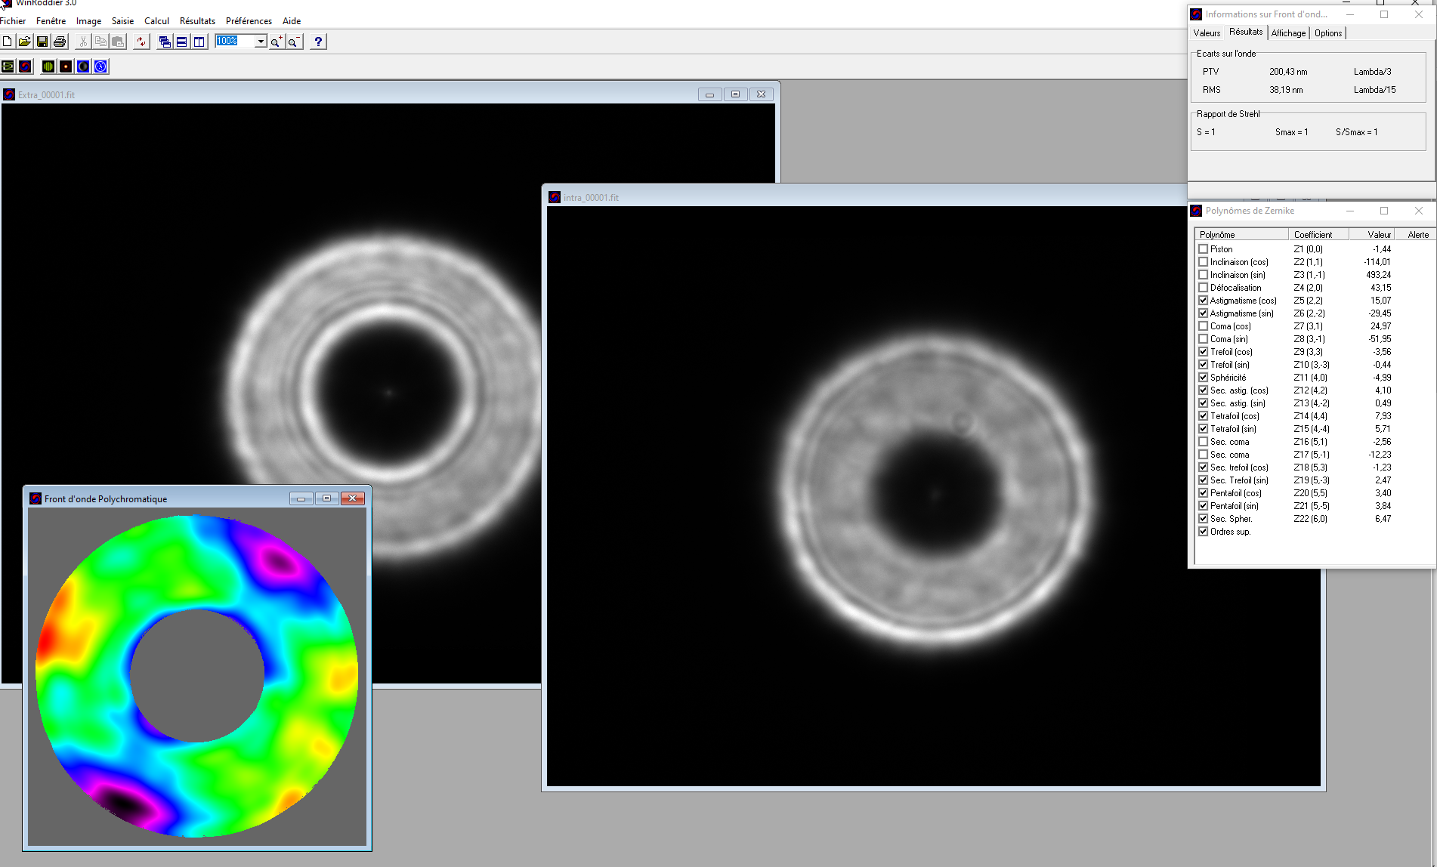
Task: Click the green zigzag icon in second toolbar
Action: [x=8, y=66]
